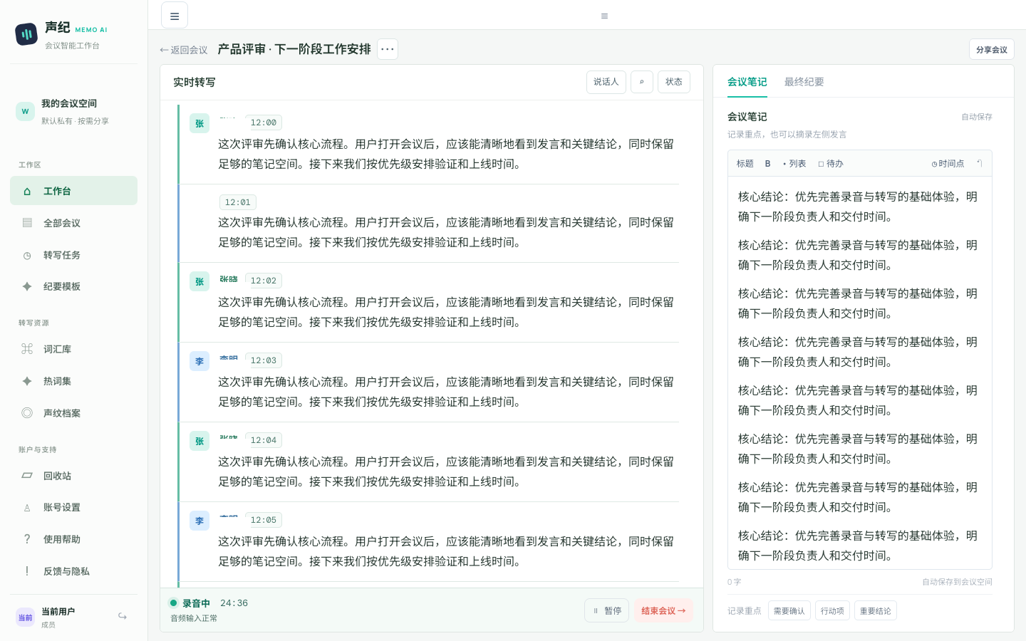1026x641 pixels.
Task: Open 纪要模板 templates
Action: pyautogui.click(x=73, y=286)
